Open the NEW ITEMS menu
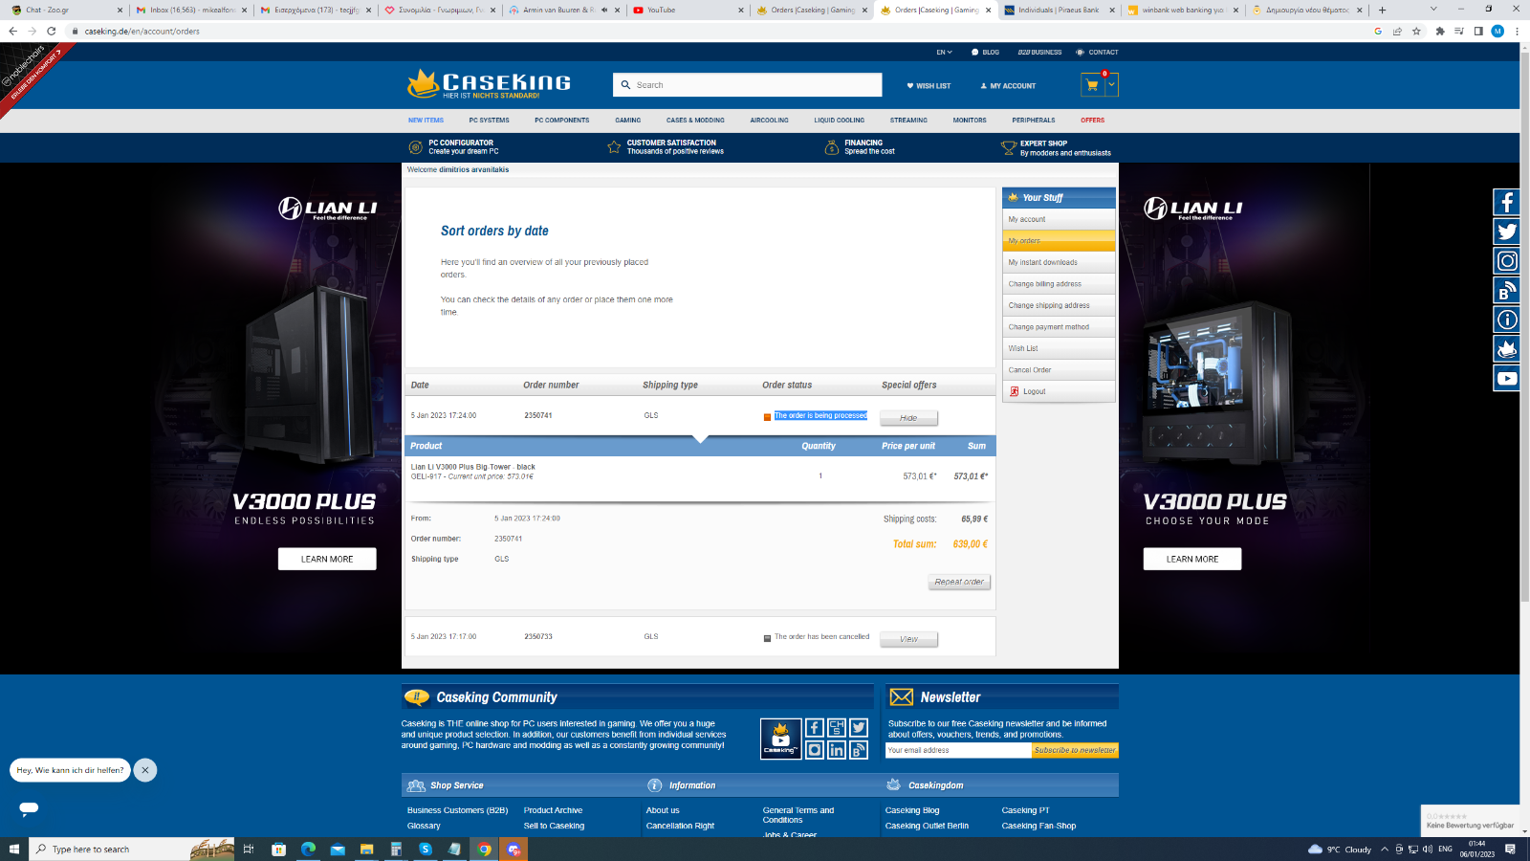 (x=426, y=121)
